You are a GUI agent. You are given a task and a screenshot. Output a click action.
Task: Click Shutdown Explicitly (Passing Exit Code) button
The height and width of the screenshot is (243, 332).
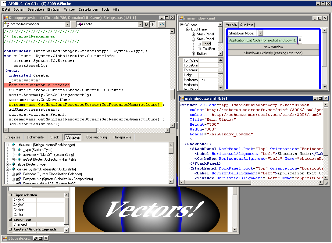(x=273, y=53)
